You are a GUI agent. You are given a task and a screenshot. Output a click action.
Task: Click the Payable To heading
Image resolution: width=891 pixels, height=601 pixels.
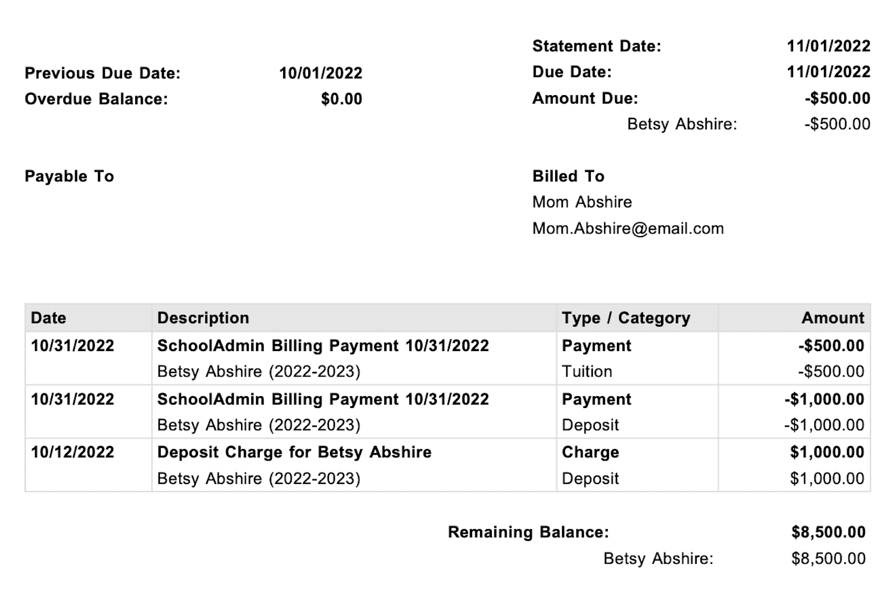point(69,177)
